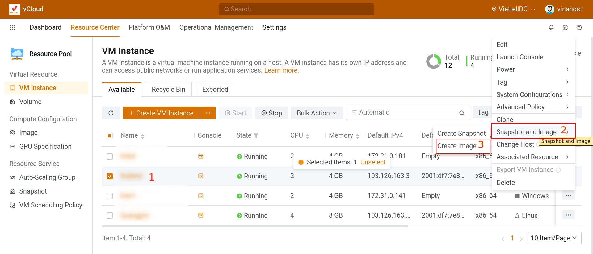
Task: Open console icon for the first VM row
Action: 201,156
